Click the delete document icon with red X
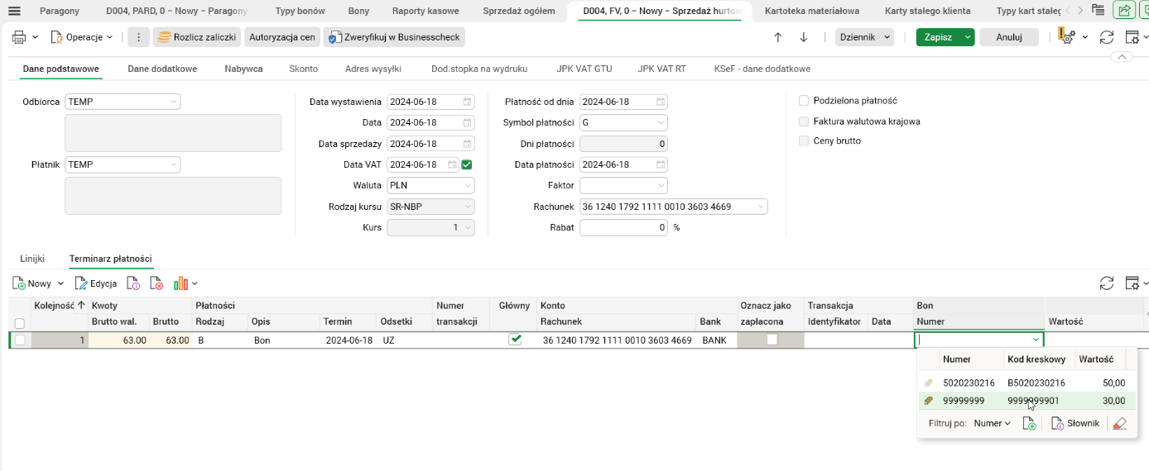 (156, 283)
